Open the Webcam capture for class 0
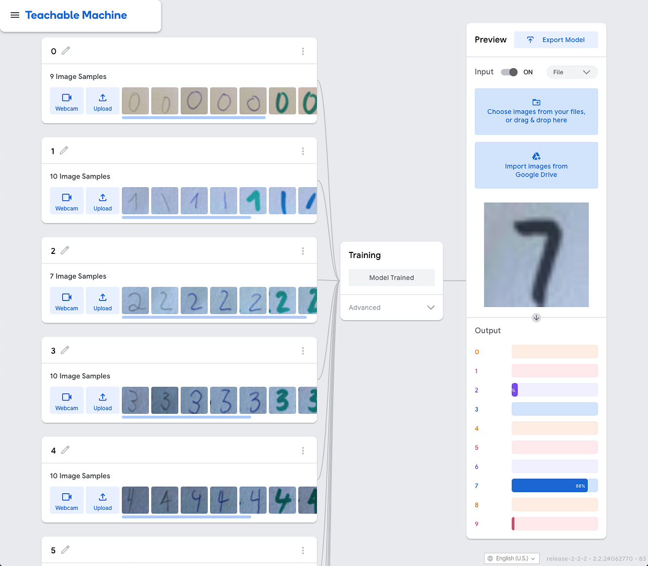Viewport: 648px width, 566px height. click(66, 101)
